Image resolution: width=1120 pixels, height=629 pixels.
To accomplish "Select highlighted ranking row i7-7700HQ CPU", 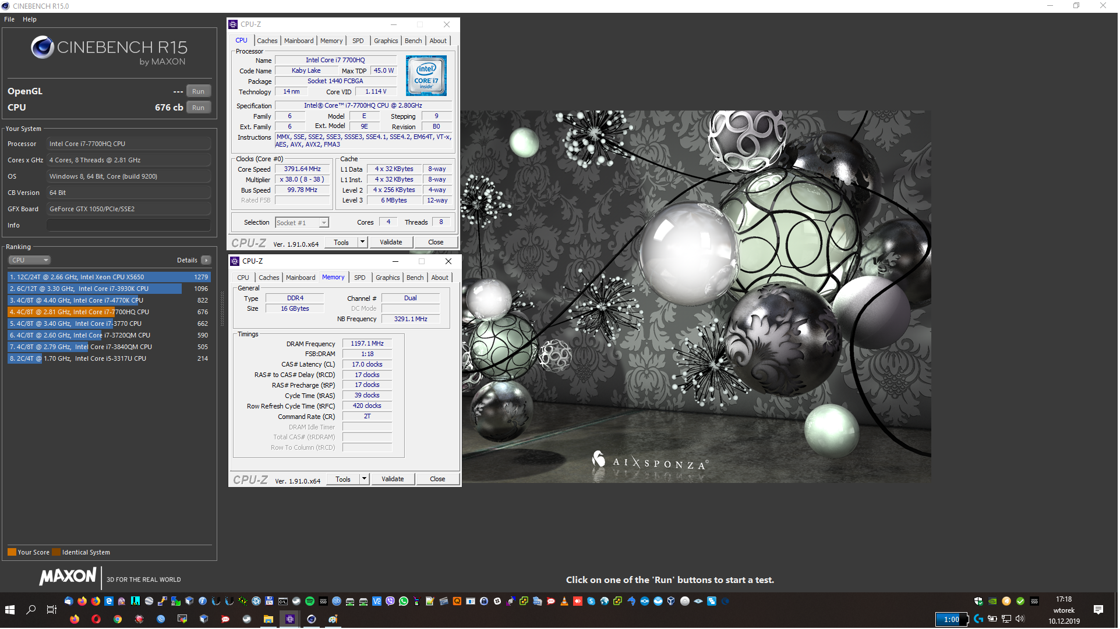I will (x=109, y=312).
